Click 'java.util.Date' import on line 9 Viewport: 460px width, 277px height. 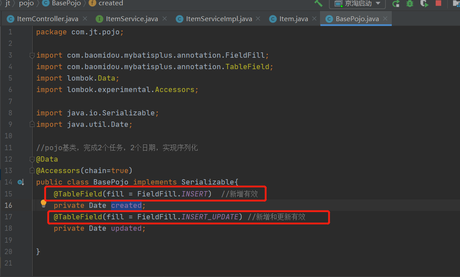pos(97,125)
